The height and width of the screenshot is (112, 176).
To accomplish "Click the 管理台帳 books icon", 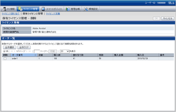I will pyautogui.click(x=68, y=9).
